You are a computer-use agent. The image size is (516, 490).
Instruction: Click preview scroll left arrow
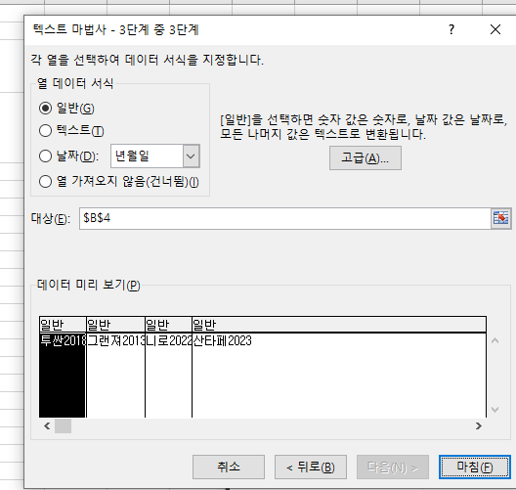[x=47, y=426]
